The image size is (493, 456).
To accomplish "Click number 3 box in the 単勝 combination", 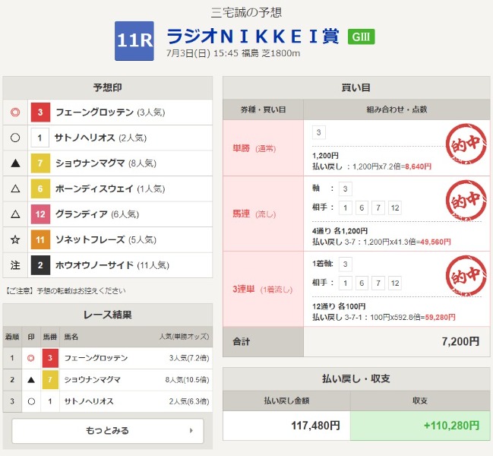I will (x=318, y=132).
